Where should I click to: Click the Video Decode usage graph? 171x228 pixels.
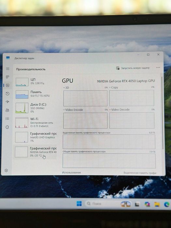click(132, 121)
